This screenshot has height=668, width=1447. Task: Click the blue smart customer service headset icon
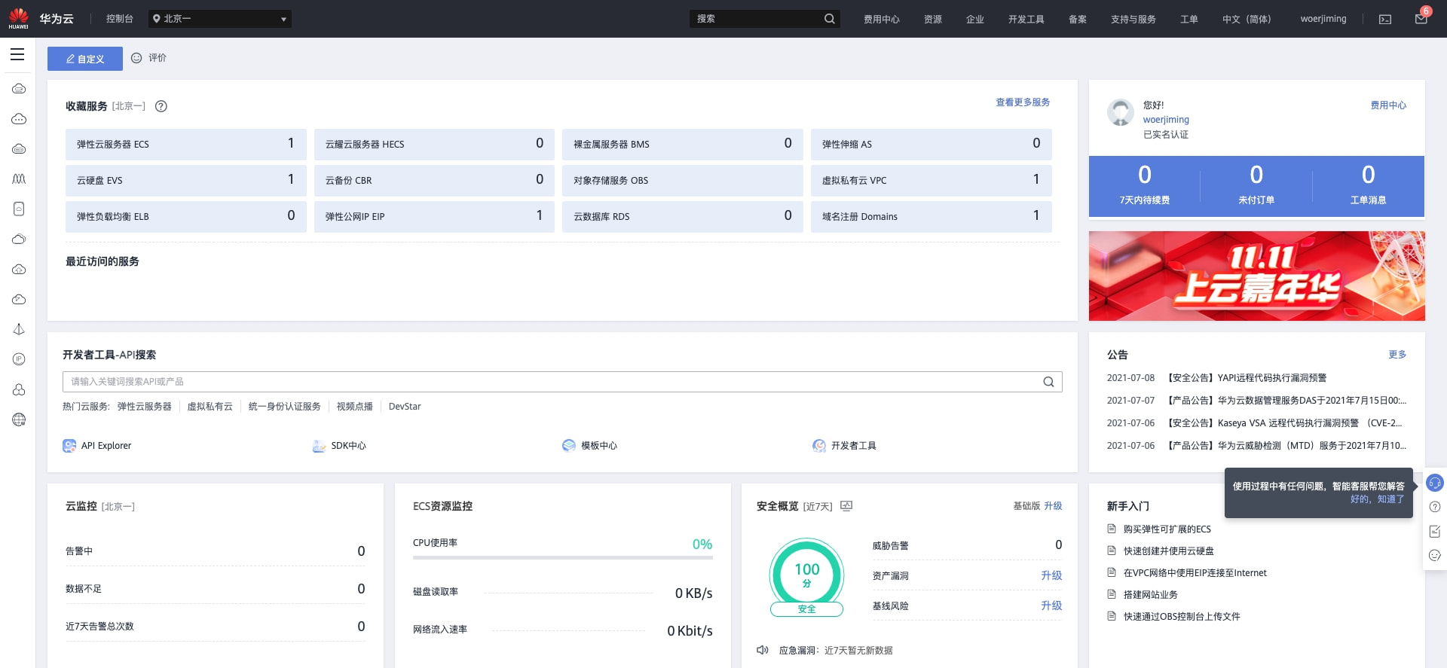(1435, 483)
